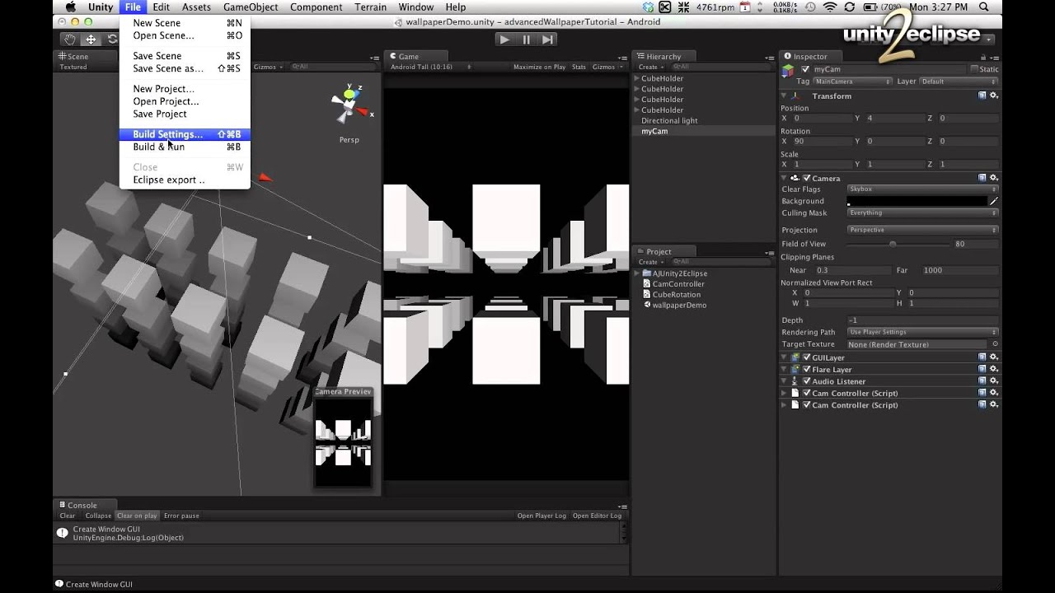1055x593 pixels.
Task: Click the Open Player Log button
Action: pyautogui.click(x=542, y=516)
